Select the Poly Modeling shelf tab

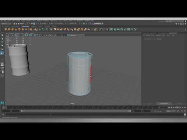click(25, 26)
